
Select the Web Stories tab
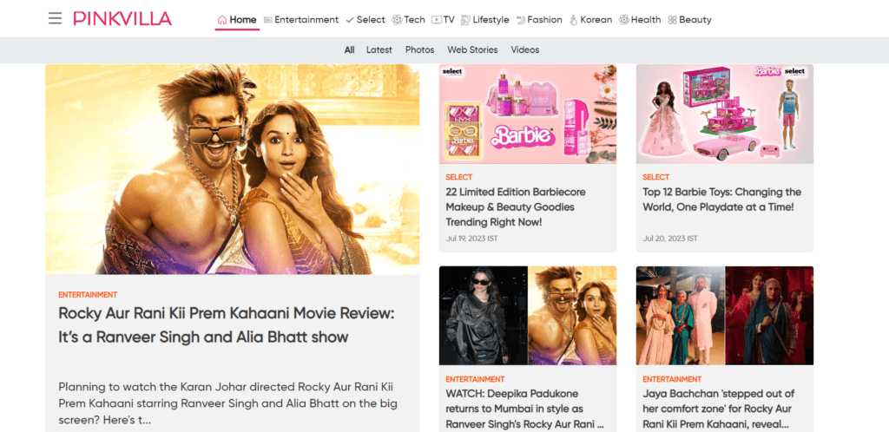472,50
